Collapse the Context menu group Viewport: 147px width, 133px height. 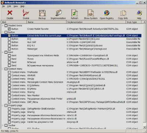pos(3,69)
